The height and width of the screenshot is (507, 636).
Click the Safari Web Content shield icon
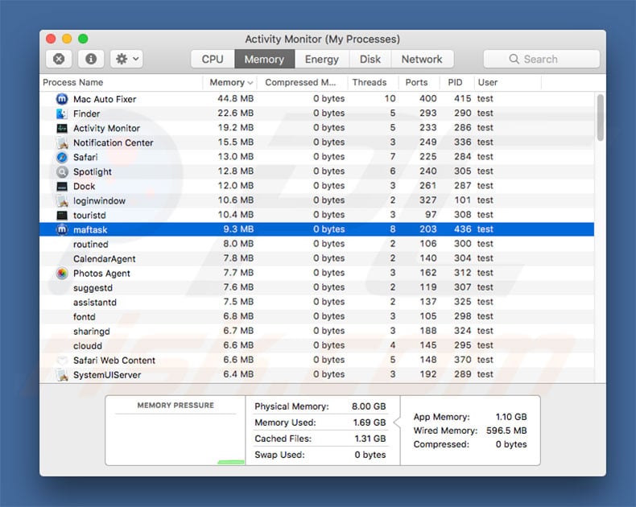pos(62,361)
